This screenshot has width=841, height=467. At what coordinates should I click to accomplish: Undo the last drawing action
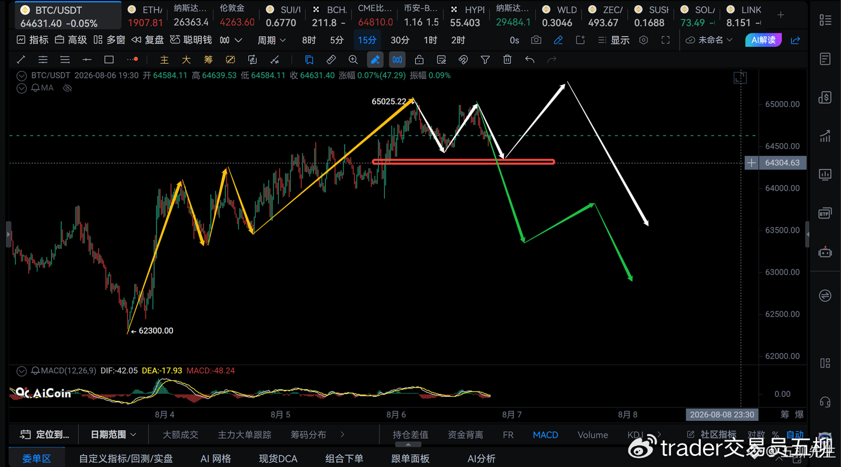tap(530, 60)
